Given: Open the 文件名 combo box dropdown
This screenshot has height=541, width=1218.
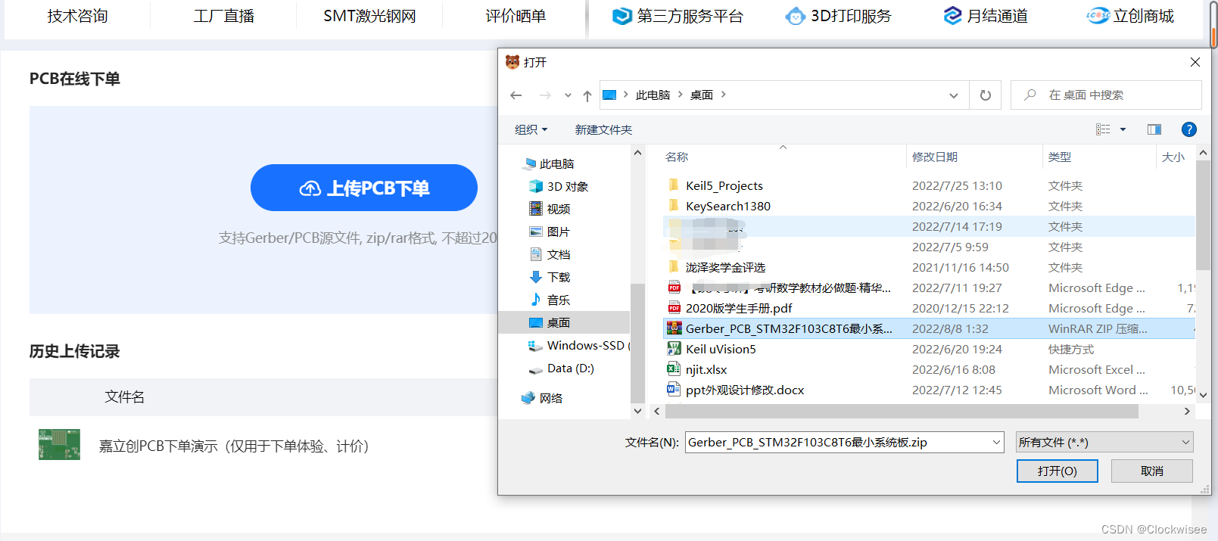Looking at the screenshot, I should tap(996, 443).
